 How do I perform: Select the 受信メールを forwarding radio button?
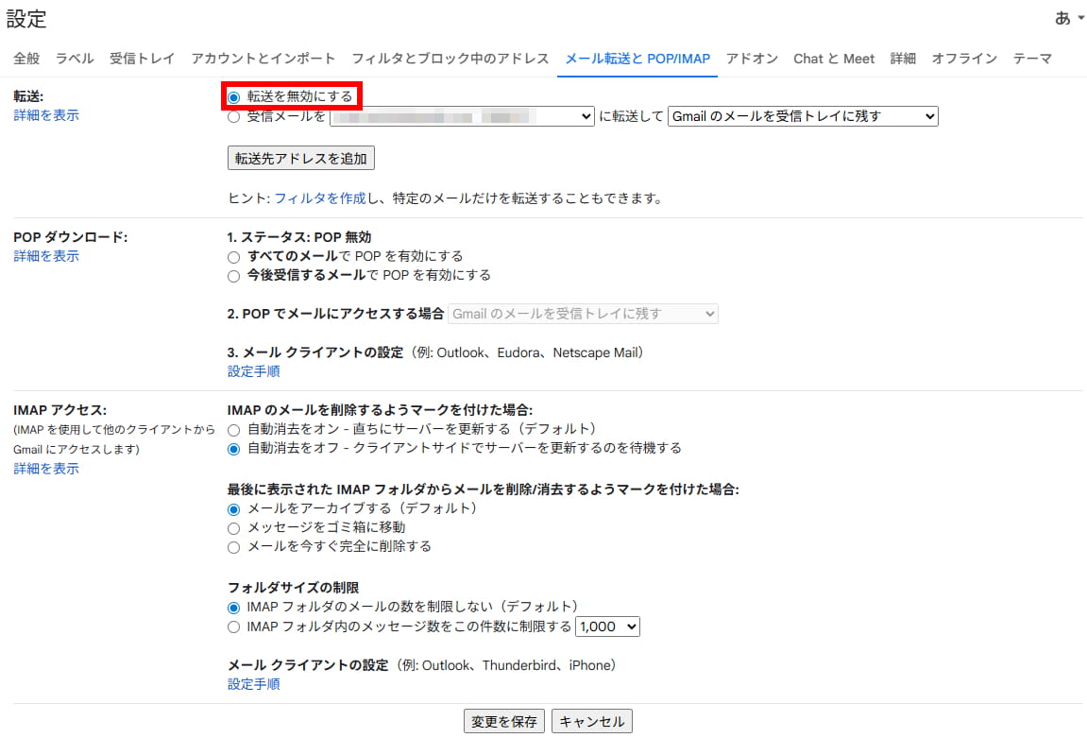click(234, 117)
